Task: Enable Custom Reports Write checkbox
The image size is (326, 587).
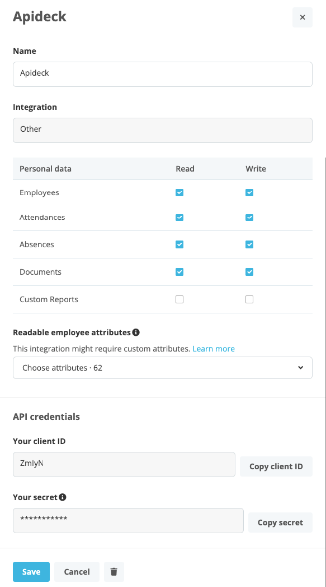Action: [x=249, y=299]
